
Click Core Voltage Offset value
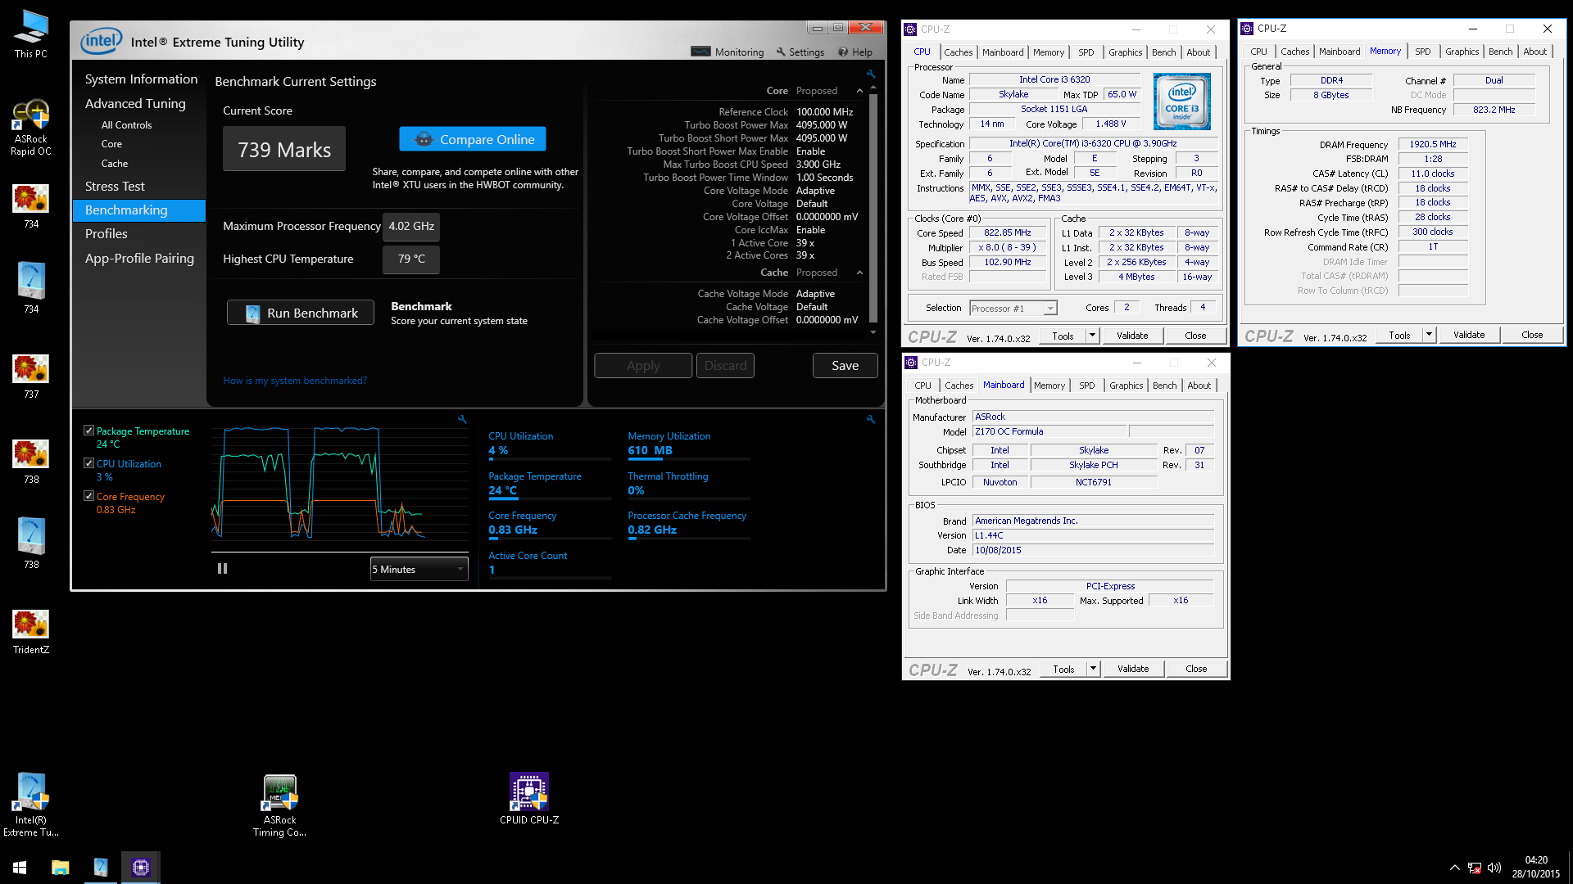click(827, 217)
